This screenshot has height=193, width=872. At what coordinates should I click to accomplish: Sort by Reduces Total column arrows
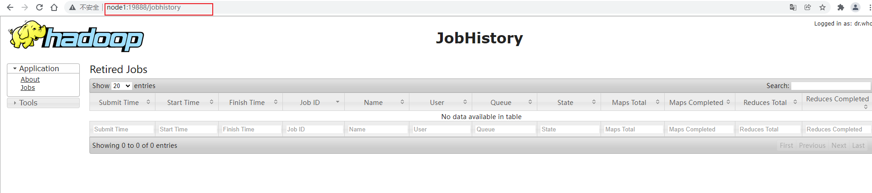click(795, 102)
